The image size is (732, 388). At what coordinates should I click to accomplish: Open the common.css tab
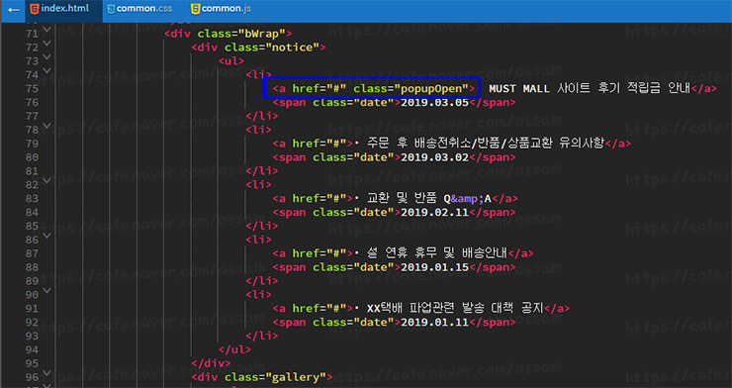[x=138, y=9]
